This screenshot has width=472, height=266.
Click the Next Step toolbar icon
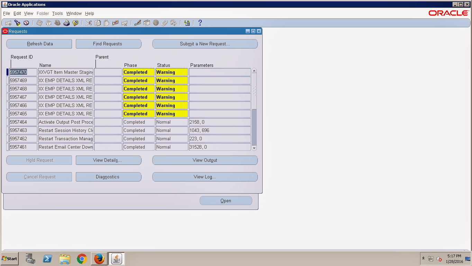pos(48,23)
